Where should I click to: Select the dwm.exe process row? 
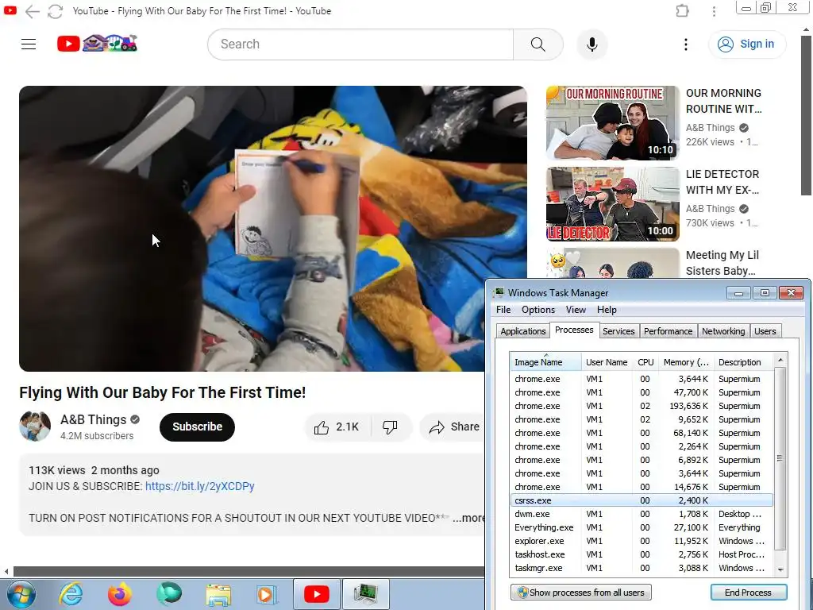[642, 514]
